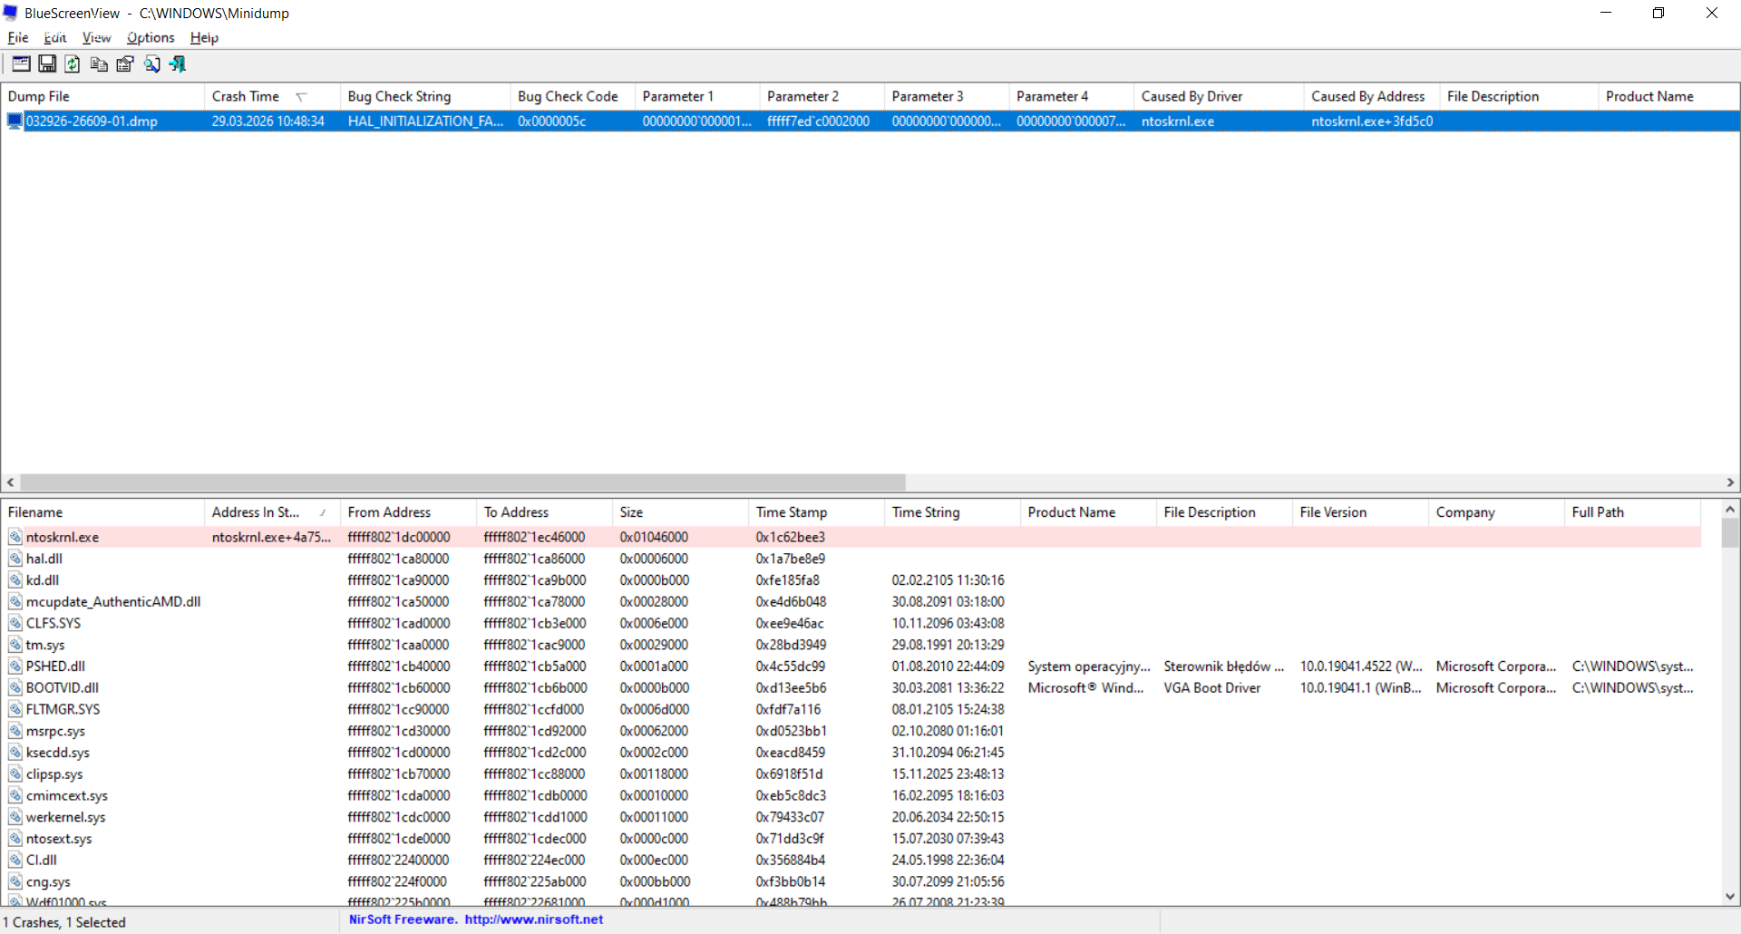Sort by Caused By Driver column header
Viewport: 1741px width, 934px height.
[1219, 96]
